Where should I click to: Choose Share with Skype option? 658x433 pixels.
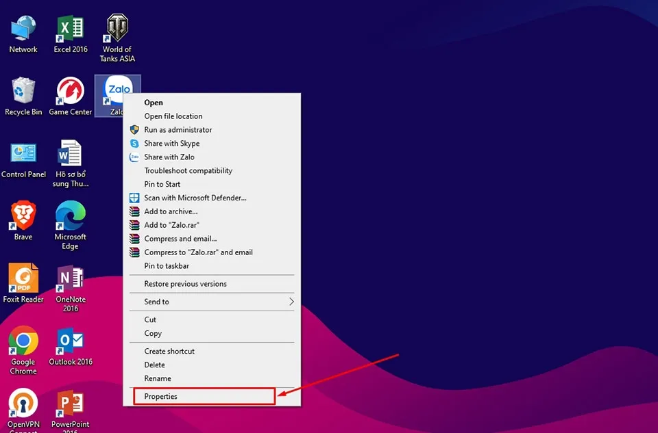click(x=171, y=144)
